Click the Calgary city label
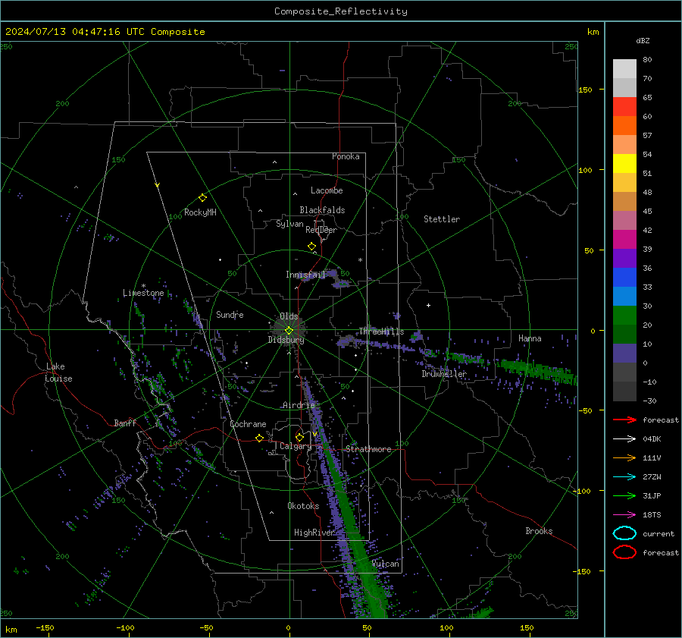Viewport: 682px width, 638px height. pos(296,446)
